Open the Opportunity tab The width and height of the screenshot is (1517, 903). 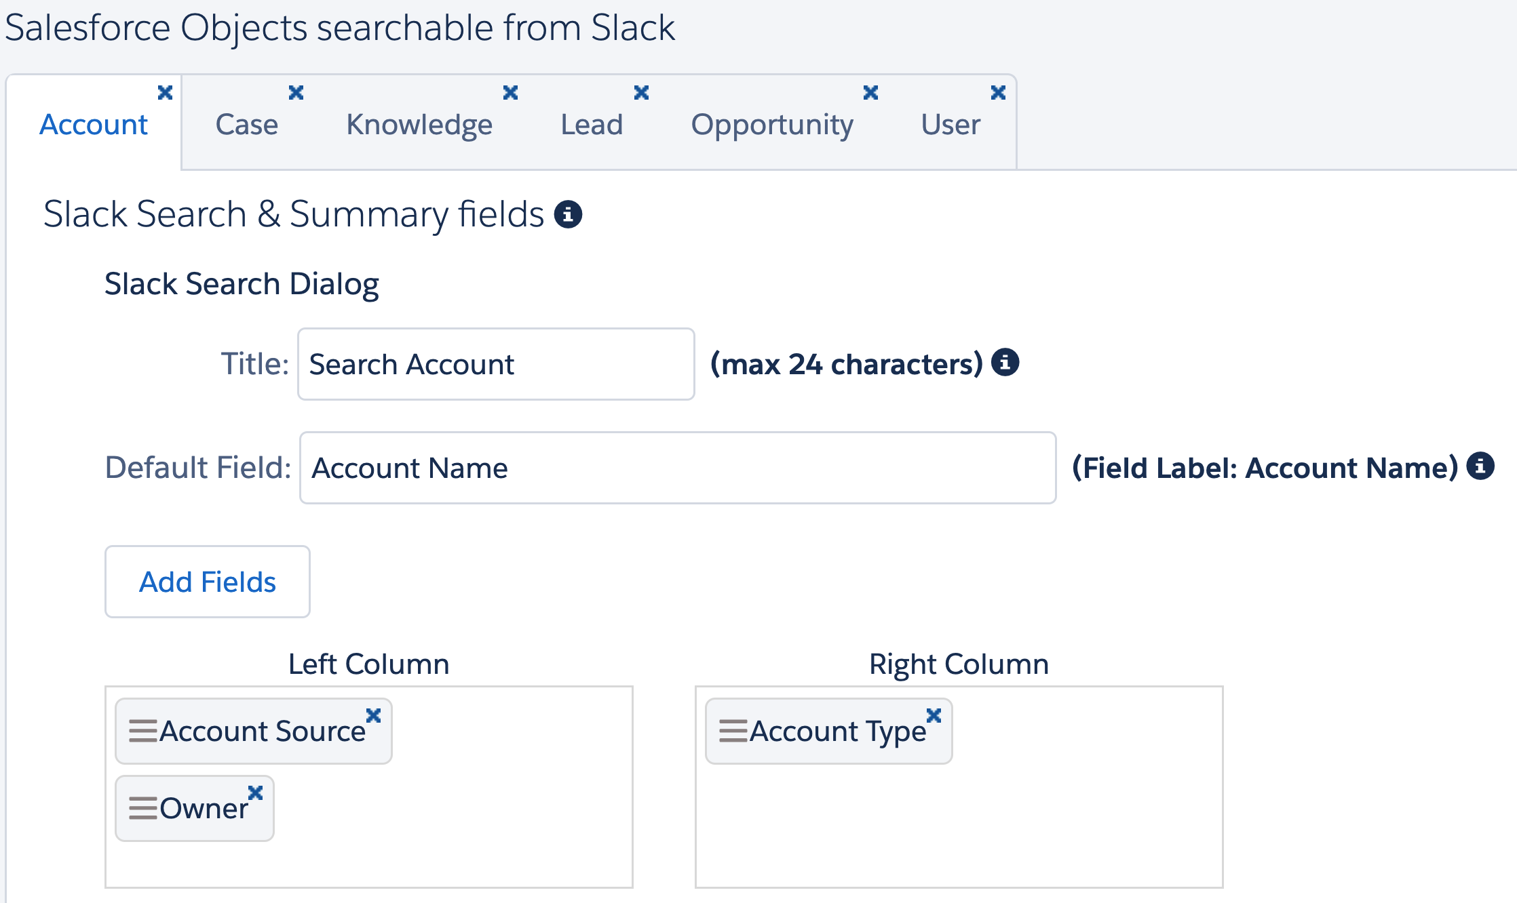tap(771, 125)
